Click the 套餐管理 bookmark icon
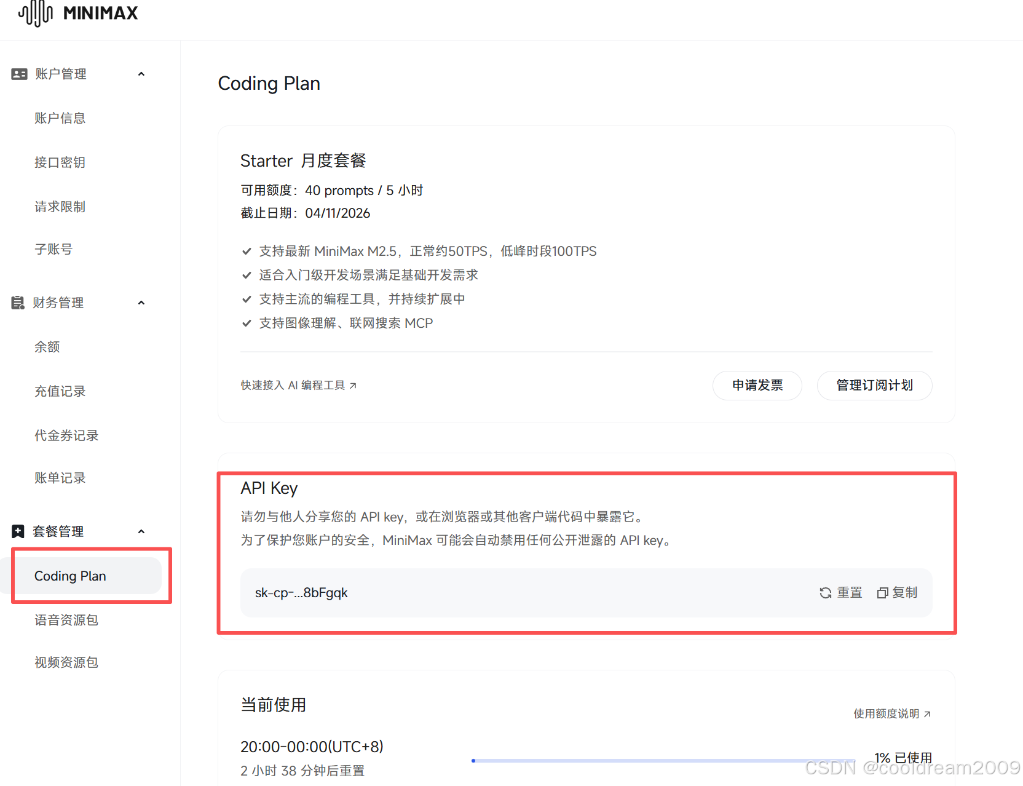Image resolution: width=1023 pixels, height=786 pixels. (18, 531)
